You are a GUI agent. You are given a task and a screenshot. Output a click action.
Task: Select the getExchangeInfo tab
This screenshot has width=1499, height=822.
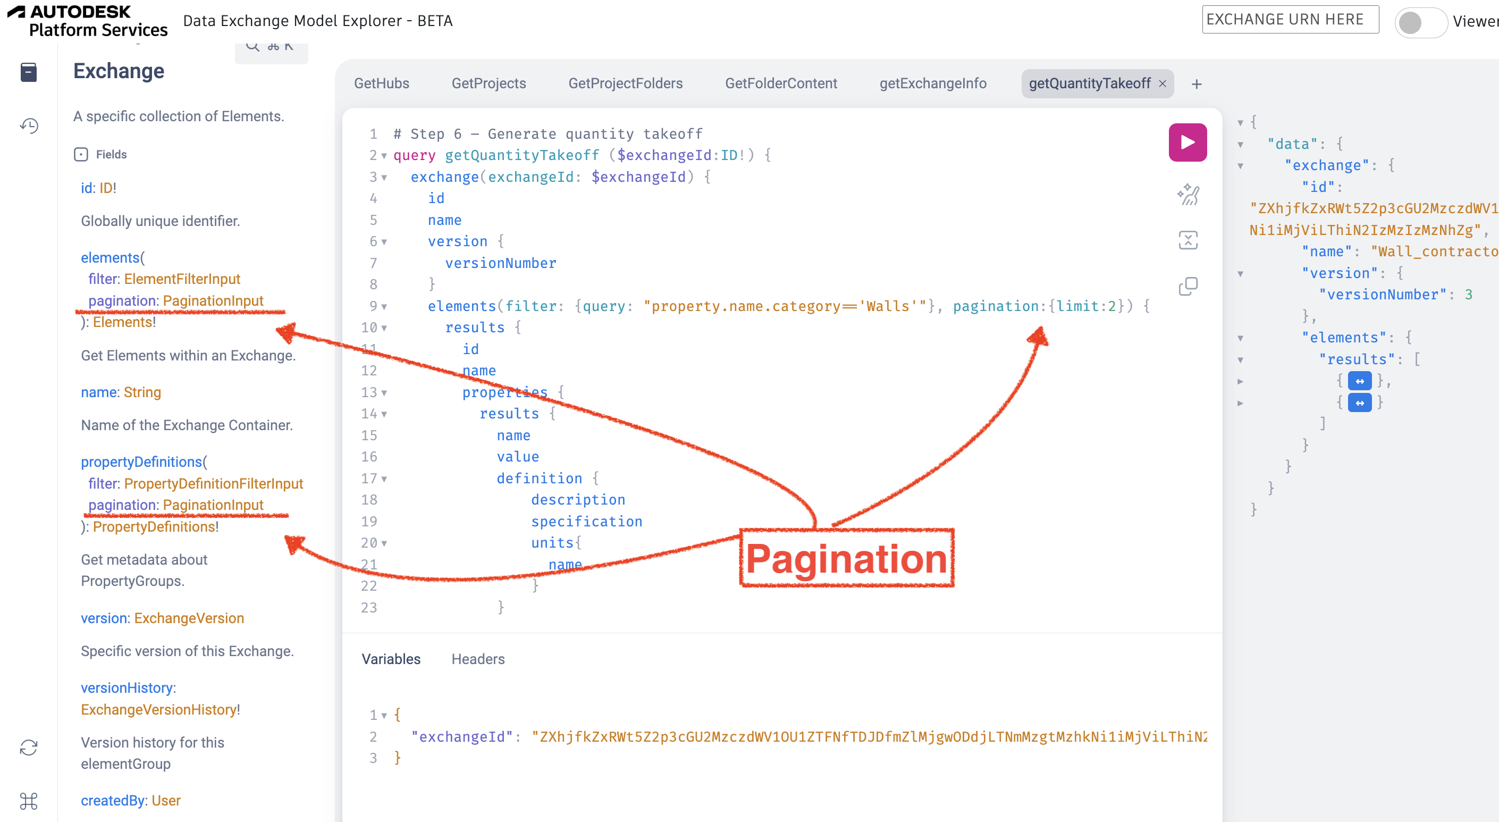pyautogui.click(x=933, y=83)
